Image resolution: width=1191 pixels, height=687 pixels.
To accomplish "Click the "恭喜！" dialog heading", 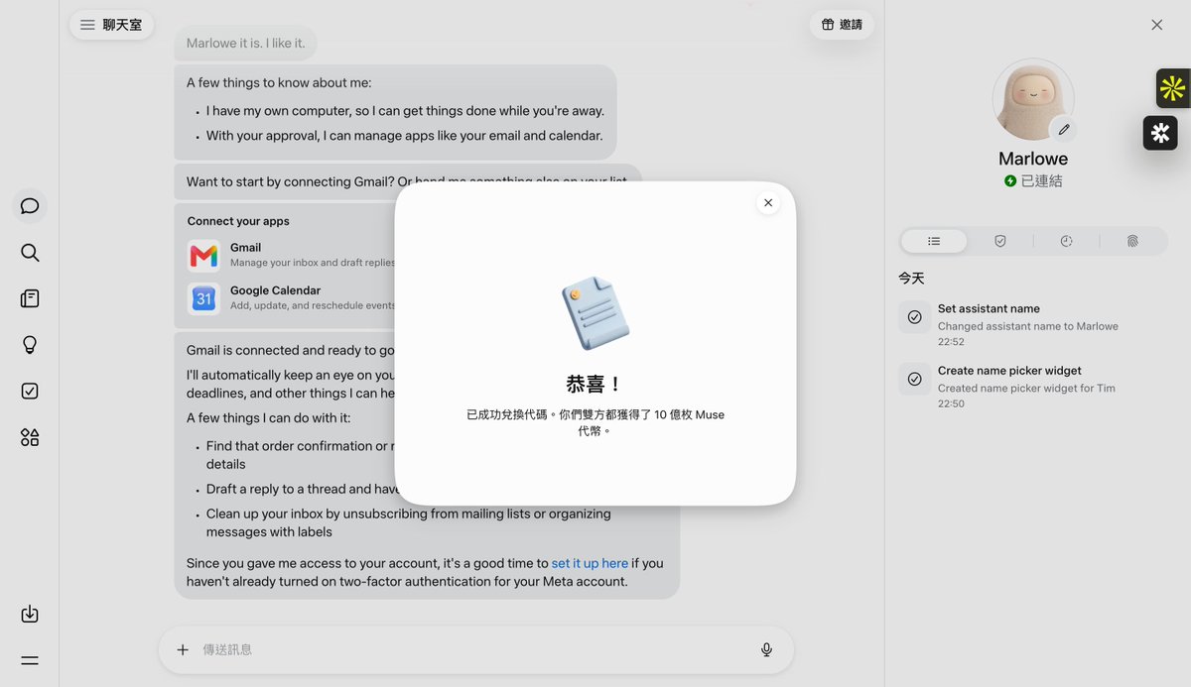I will pos(595,385).
